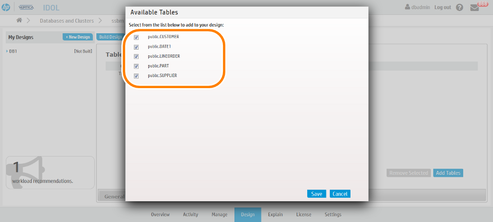Save the selected tables
Image resolution: width=493 pixels, height=222 pixels.
coord(317,194)
